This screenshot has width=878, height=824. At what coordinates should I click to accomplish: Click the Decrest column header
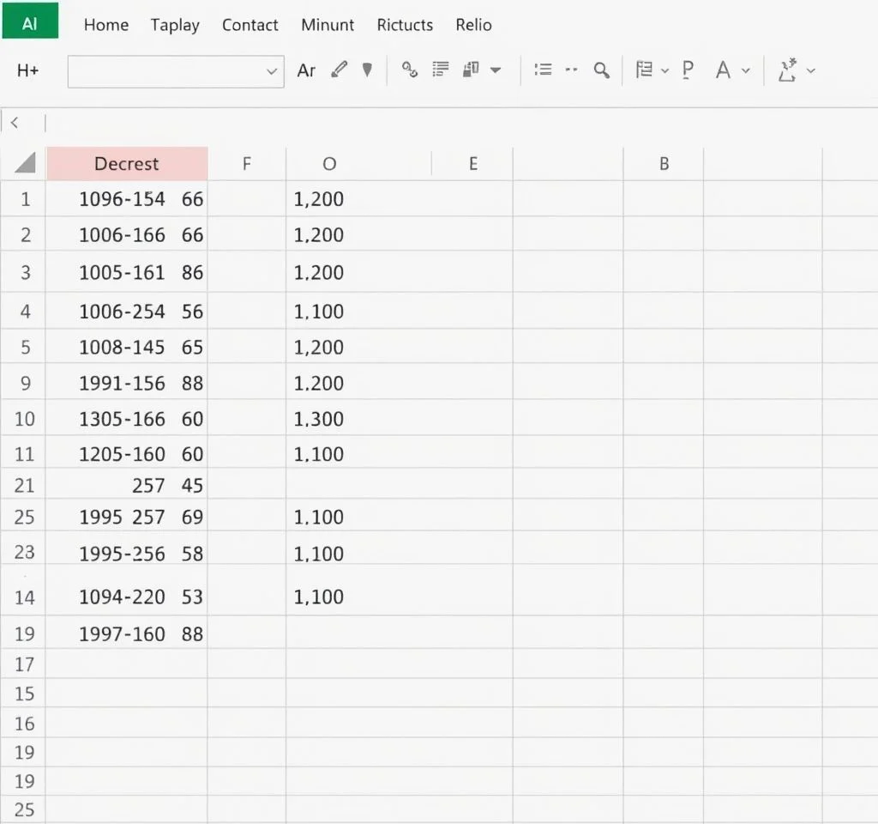pos(127,163)
